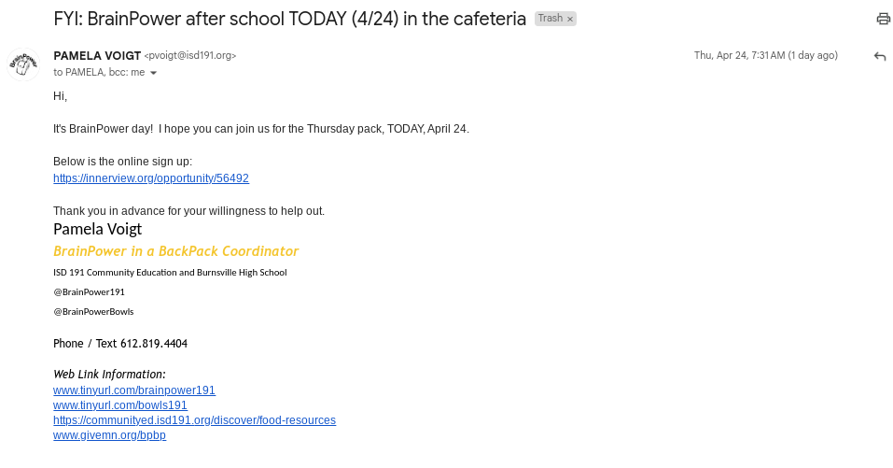Open the innerview.org opportunity sign-up link

[151, 178]
